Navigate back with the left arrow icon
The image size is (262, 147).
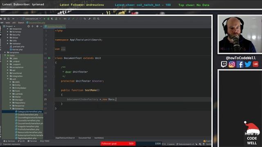(14, 19)
